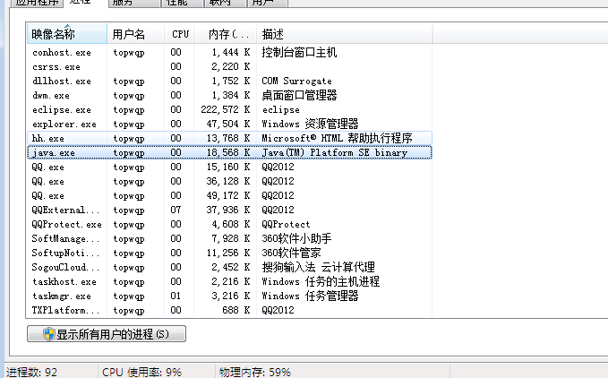Sort by 用户名 column header

[136, 34]
